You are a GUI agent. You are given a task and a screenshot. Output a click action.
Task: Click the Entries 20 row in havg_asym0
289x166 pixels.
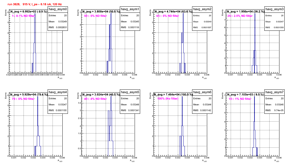click(x=58, y=15)
